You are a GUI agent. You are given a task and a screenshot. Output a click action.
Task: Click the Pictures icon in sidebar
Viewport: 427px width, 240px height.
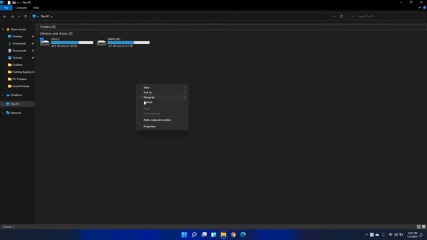pyautogui.click(x=10, y=58)
